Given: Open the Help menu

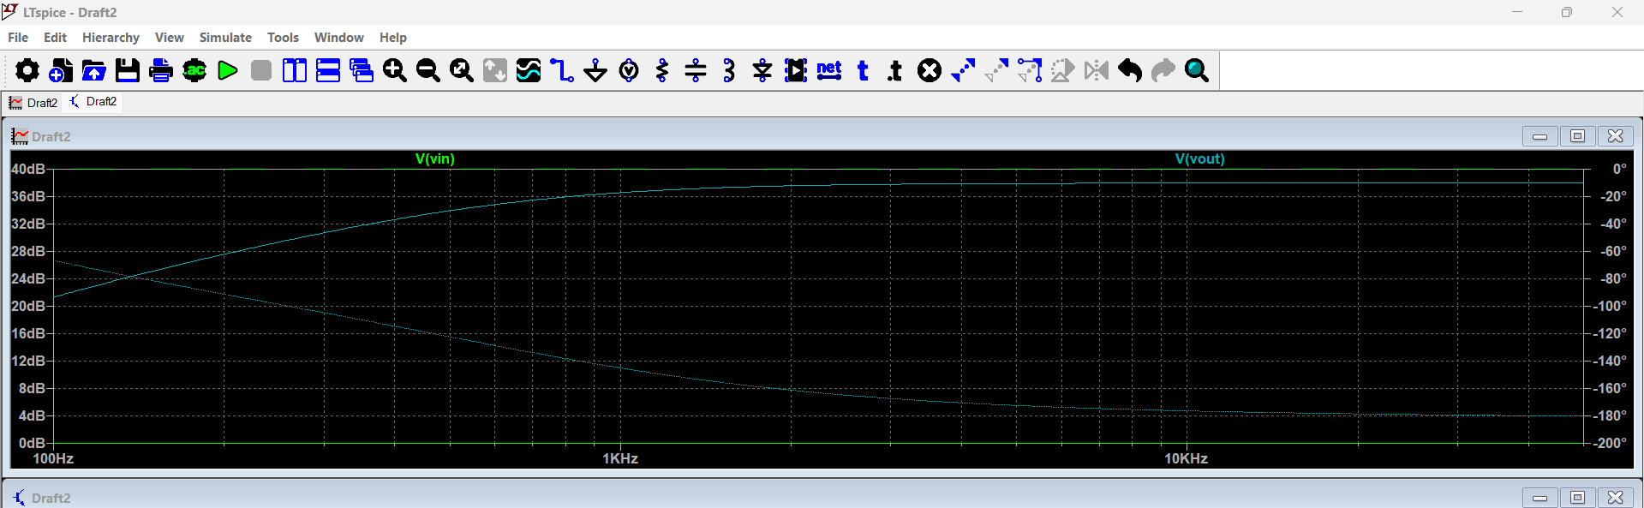Looking at the screenshot, I should [x=393, y=38].
